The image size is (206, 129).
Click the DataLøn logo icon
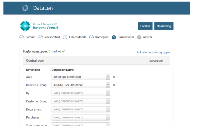(x=25, y=8)
